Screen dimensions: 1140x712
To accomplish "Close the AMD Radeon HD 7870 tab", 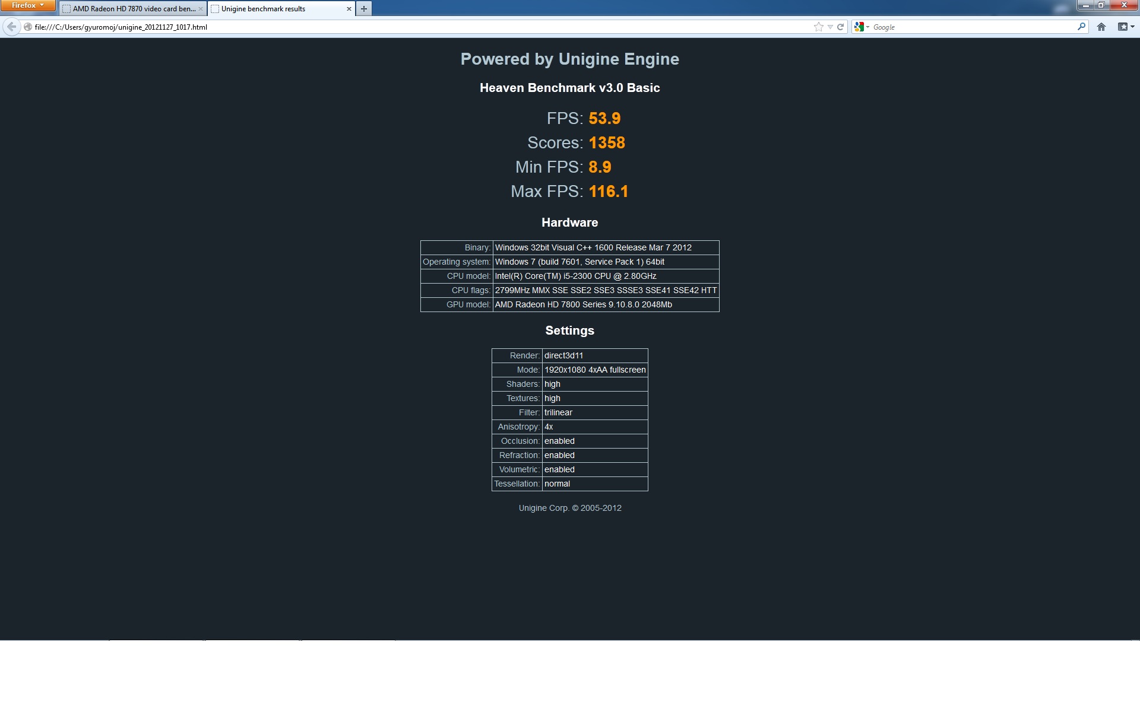I will pos(200,9).
